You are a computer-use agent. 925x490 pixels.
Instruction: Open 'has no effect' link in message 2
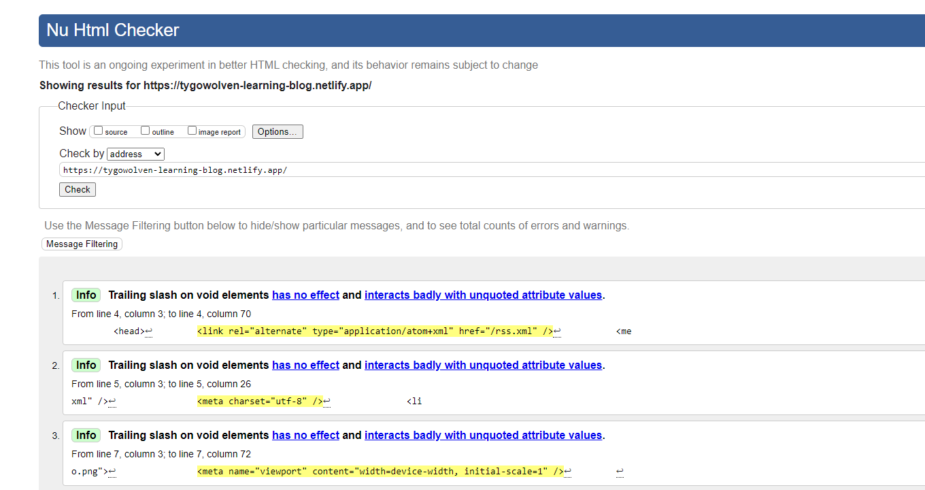[305, 365]
